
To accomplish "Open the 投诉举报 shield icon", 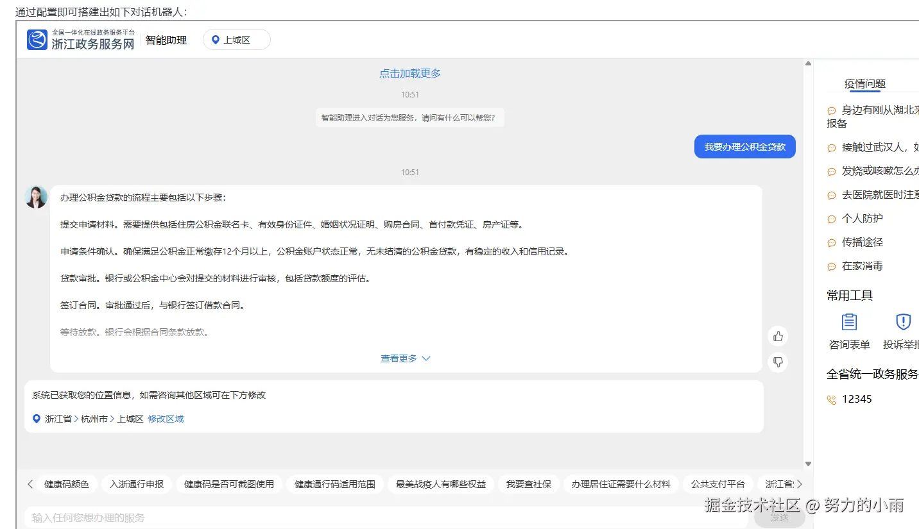I will (x=904, y=322).
